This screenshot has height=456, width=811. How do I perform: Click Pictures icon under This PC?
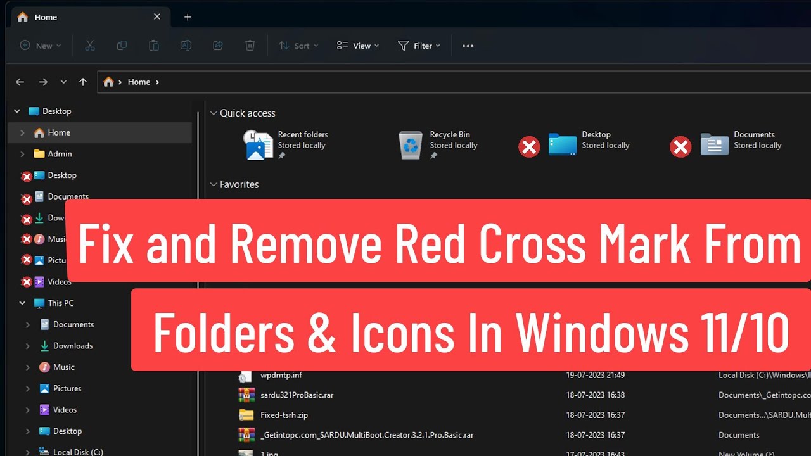(x=44, y=388)
